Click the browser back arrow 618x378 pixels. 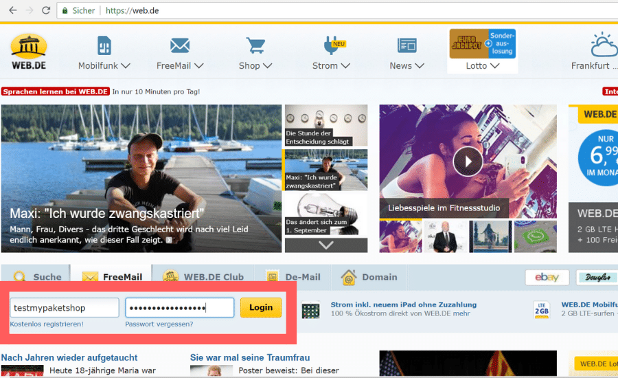pos(12,11)
